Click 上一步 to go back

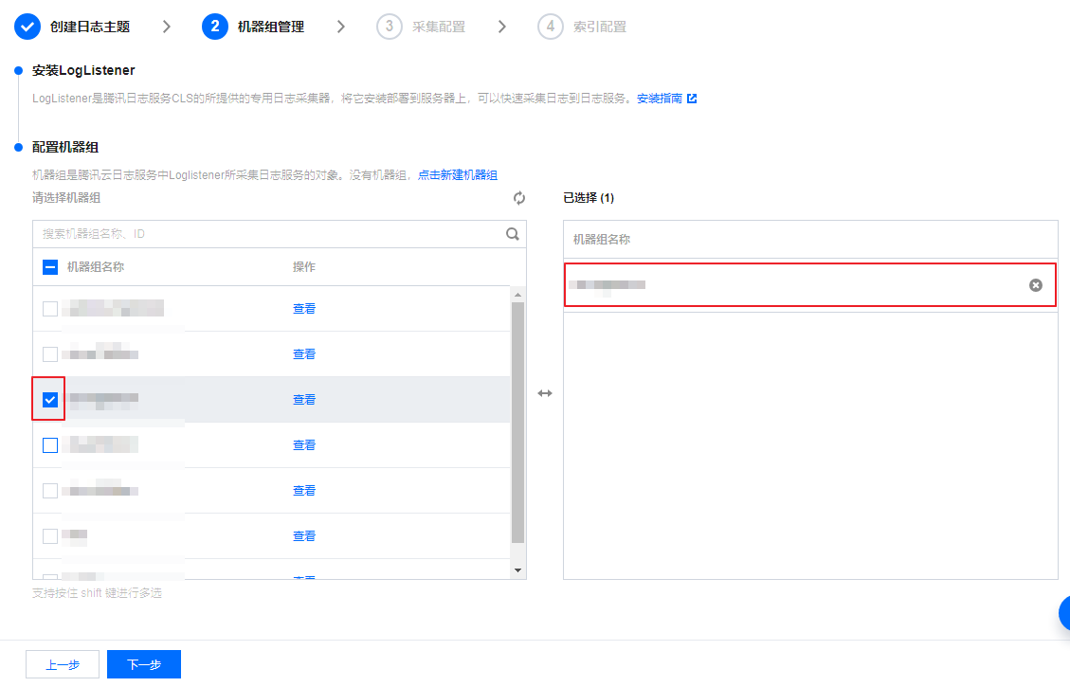(62, 663)
